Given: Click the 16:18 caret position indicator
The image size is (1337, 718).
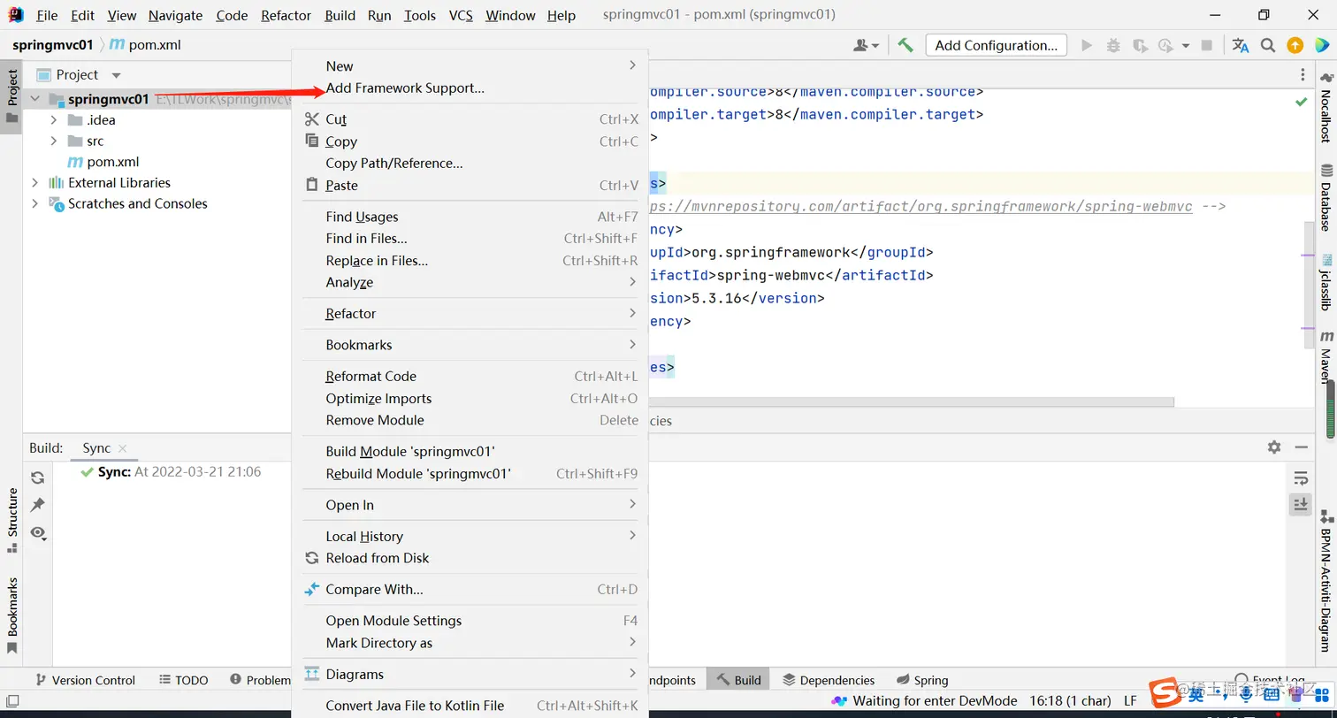Looking at the screenshot, I should (1070, 700).
